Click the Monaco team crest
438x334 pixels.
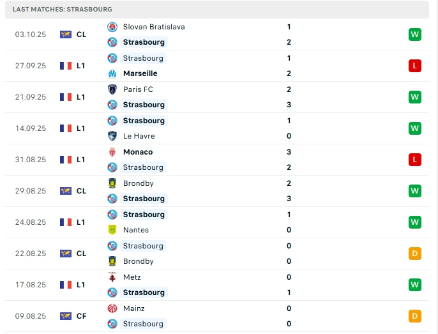112,152
